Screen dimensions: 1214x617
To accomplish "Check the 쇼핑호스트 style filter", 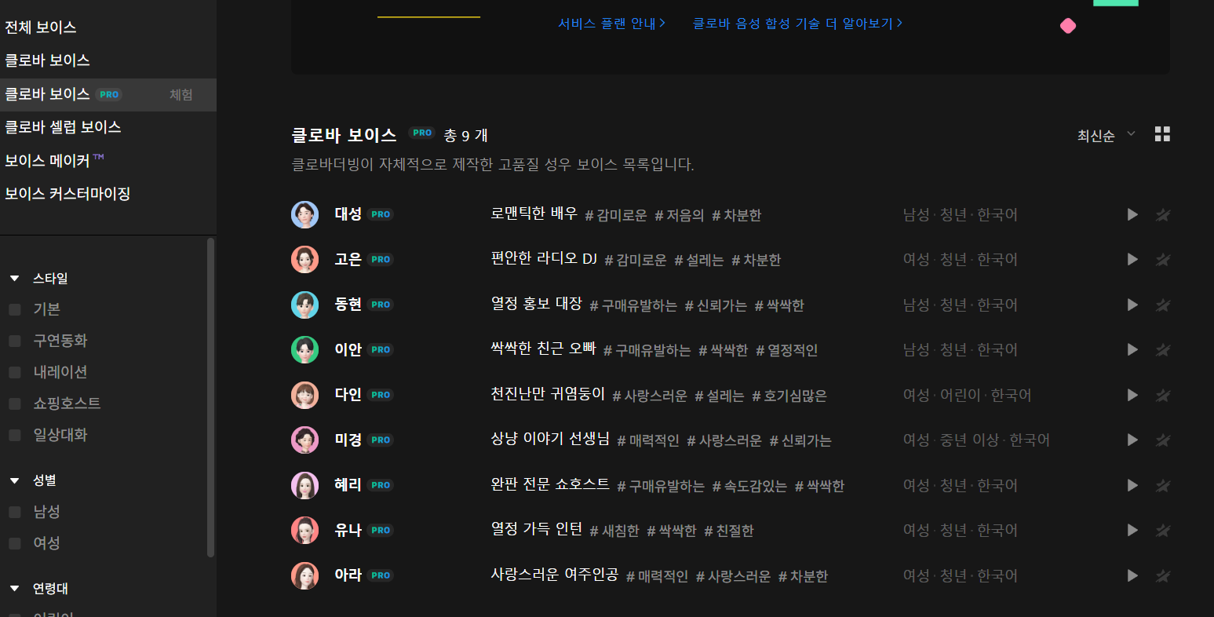I will [15, 403].
